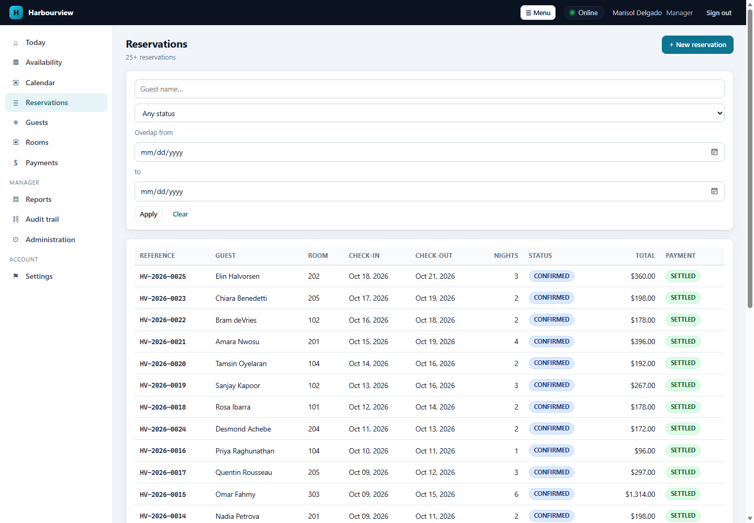Click the Reports icon in sidebar
Viewport: 754px width, 523px height.
pos(16,199)
